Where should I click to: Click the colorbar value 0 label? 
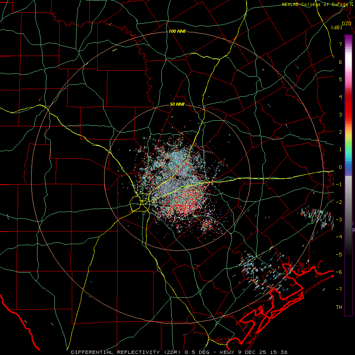[340, 167]
